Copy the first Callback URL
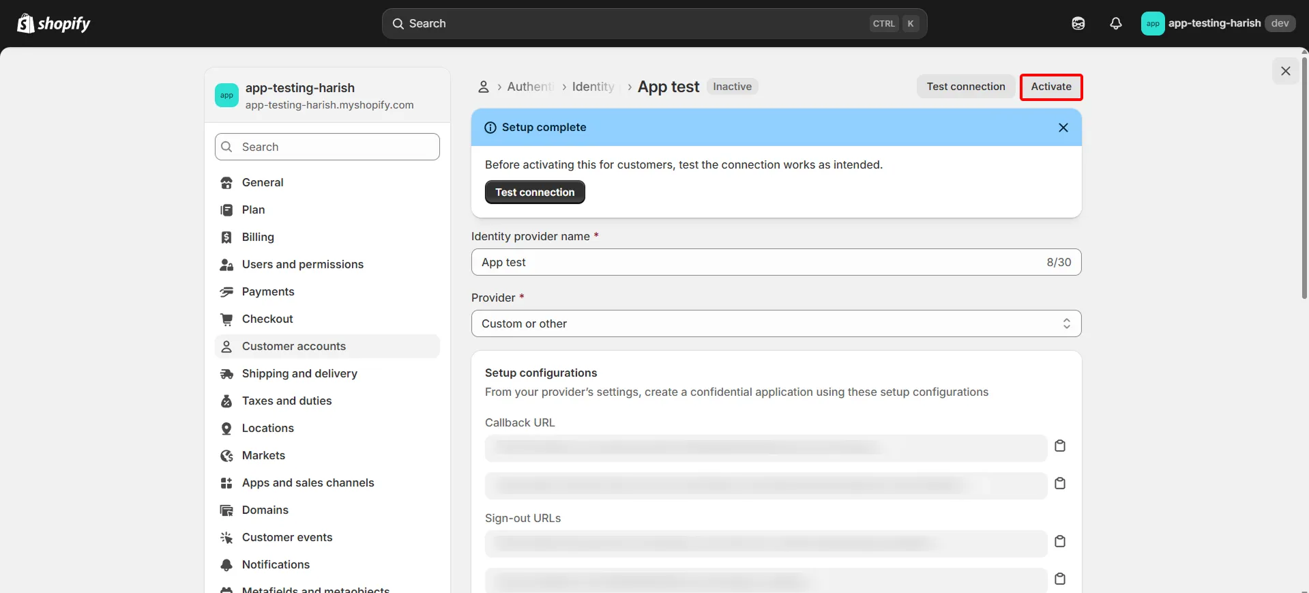 click(1060, 446)
